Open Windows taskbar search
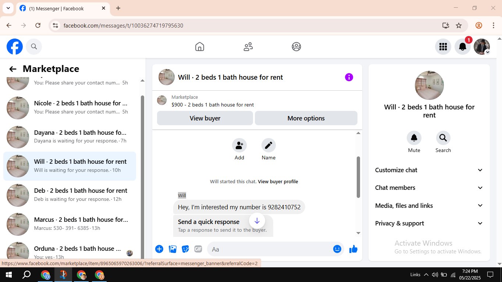The height and width of the screenshot is (282, 502). pyautogui.click(x=26, y=274)
